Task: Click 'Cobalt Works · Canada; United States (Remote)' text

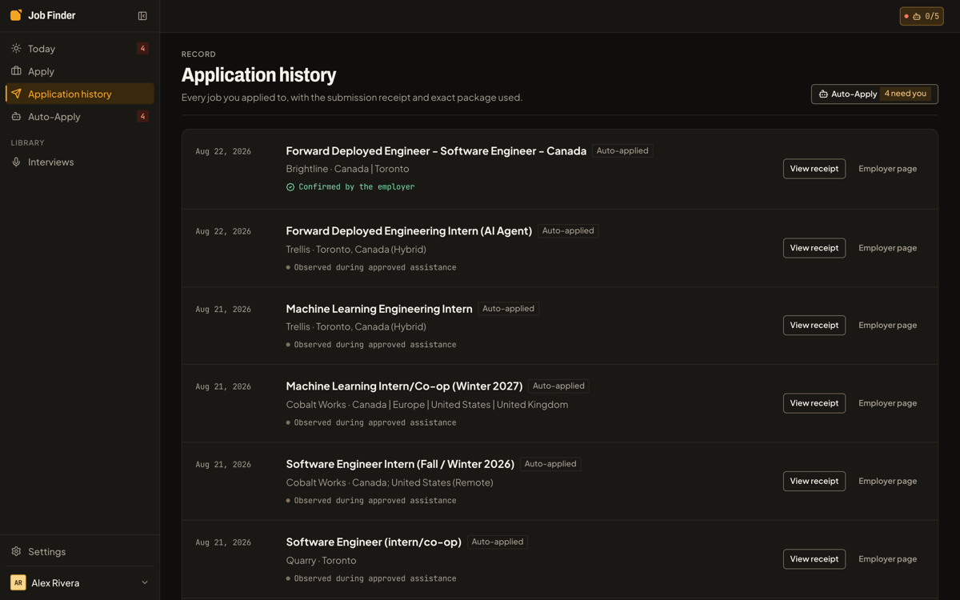Action: coord(390,482)
